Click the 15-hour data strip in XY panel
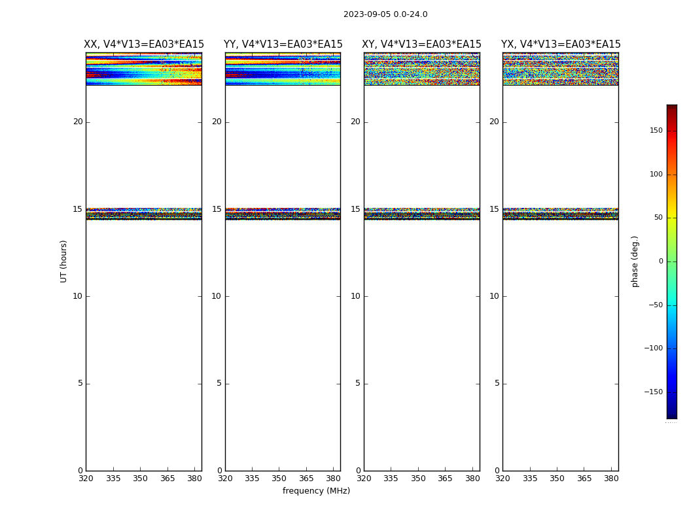The height and width of the screenshot is (523, 687). point(422,214)
